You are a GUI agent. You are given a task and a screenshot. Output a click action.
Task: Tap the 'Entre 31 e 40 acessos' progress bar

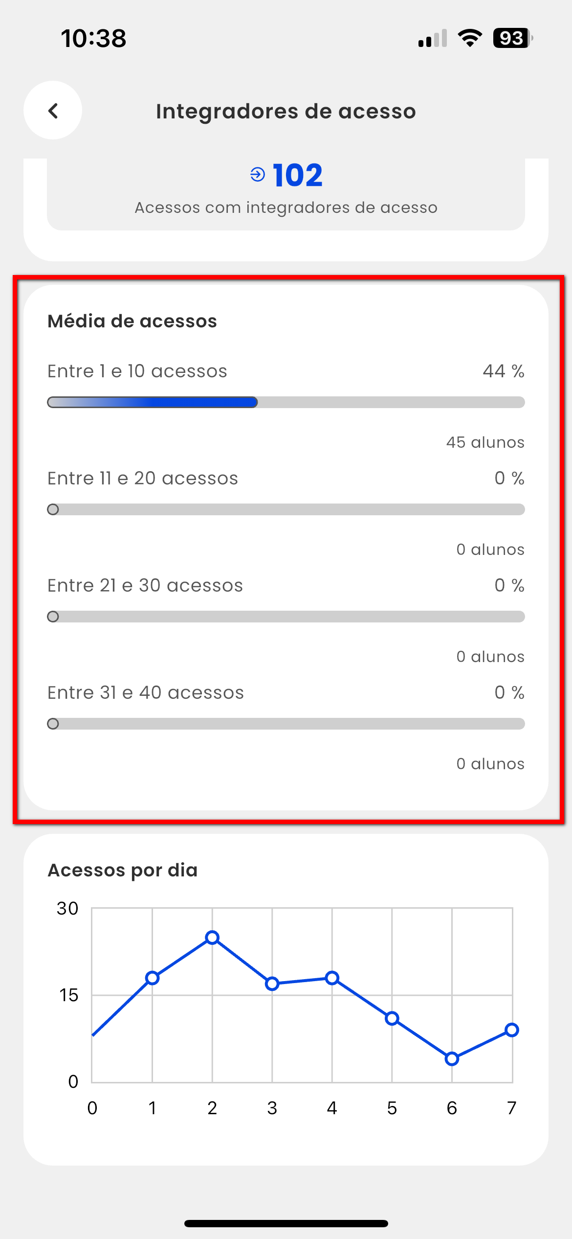point(286,724)
